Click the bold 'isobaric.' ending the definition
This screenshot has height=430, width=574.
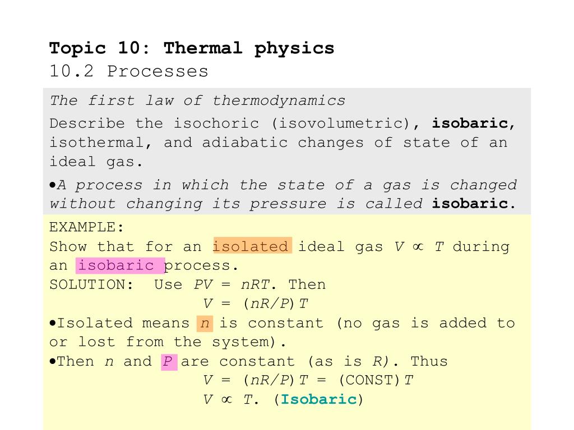pos(474,203)
